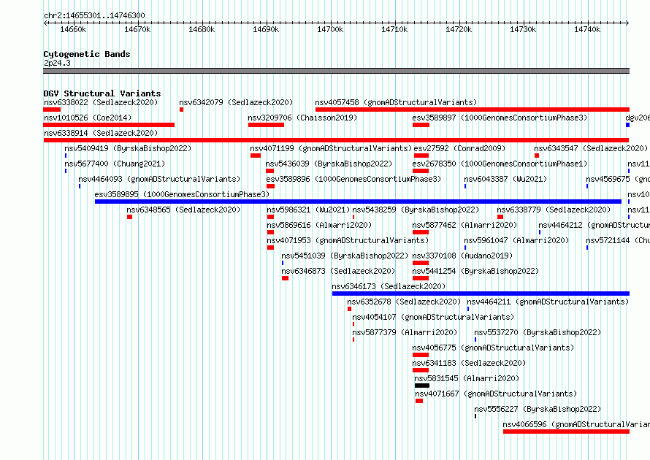The height and width of the screenshot is (460, 650).
Task: Open nsv4464212 variant label
Action: 594,225
